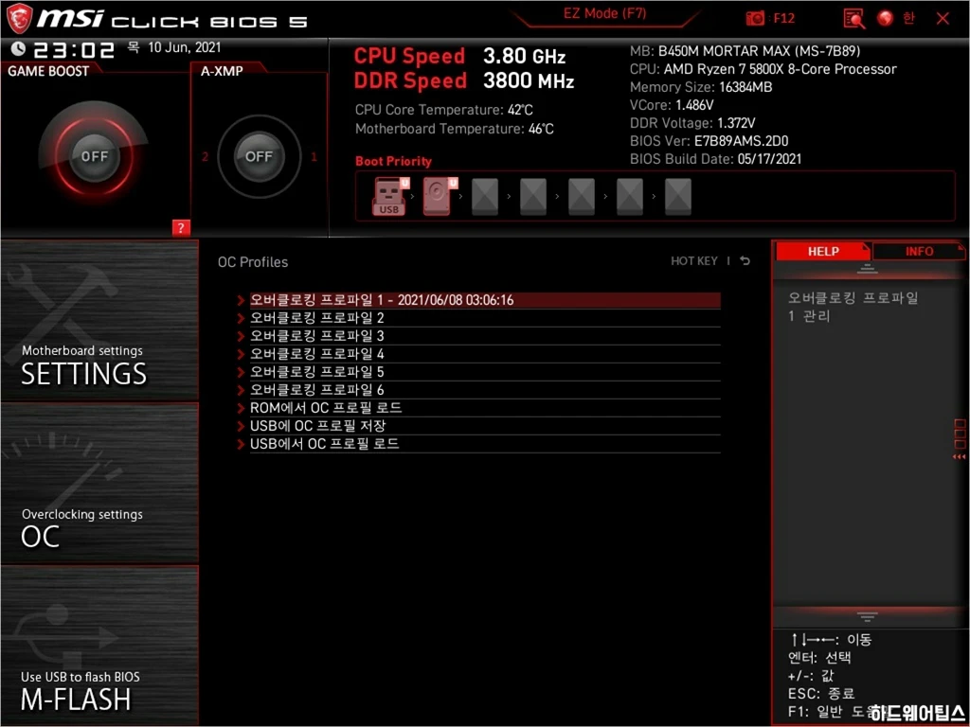Switch to the HELP tab
Image resolution: width=970 pixels, height=727 pixels.
click(x=823, y=252)
